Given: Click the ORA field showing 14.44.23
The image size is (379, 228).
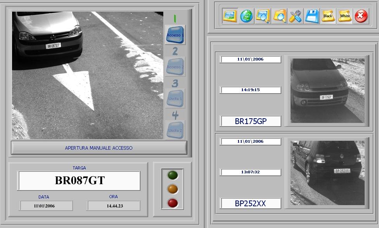Looking at the screenshot, I should click(x=114, y=206).
